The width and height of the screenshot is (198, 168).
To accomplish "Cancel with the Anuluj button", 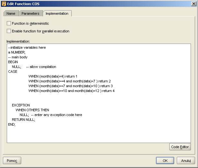I will tap(186, 160).
